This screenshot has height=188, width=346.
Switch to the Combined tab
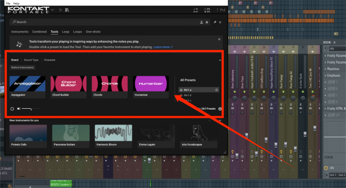pyautogui.click(x=39, y=32)
